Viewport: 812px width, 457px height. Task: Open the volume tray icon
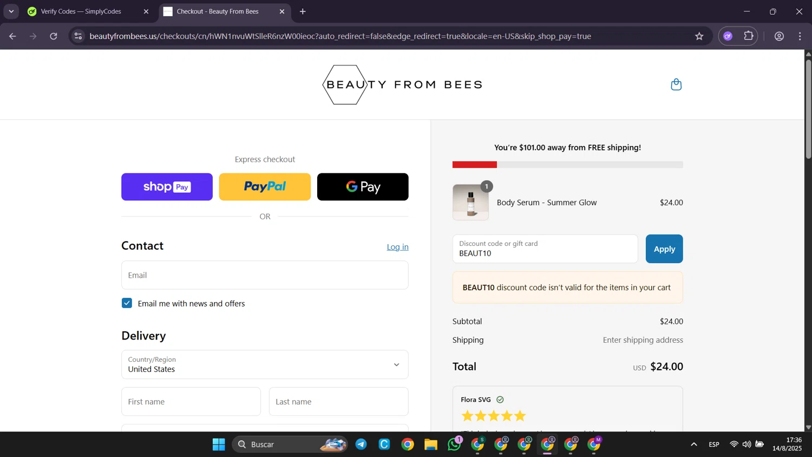point(746,445)
